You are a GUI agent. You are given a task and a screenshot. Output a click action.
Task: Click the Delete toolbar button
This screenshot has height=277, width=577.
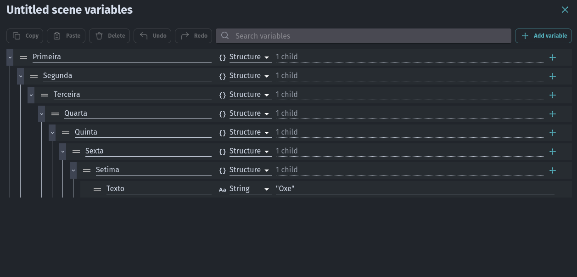pos(110,36)
